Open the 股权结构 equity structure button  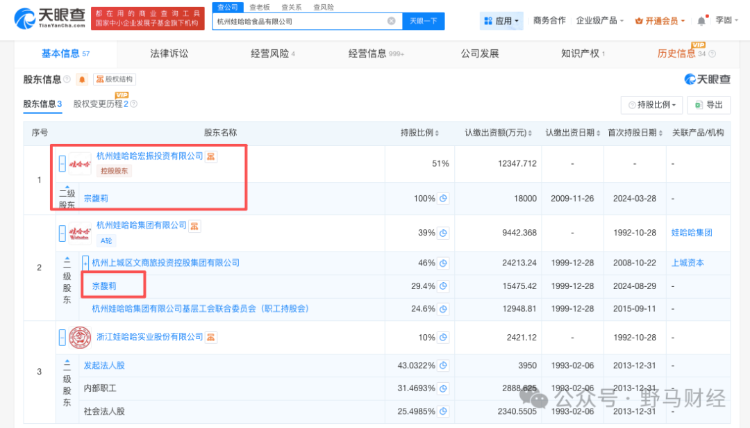[x=115, y=79]
